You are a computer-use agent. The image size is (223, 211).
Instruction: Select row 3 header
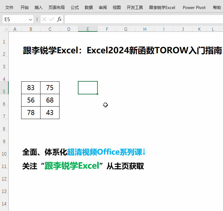pyautogui.click(x=4, y=63)
